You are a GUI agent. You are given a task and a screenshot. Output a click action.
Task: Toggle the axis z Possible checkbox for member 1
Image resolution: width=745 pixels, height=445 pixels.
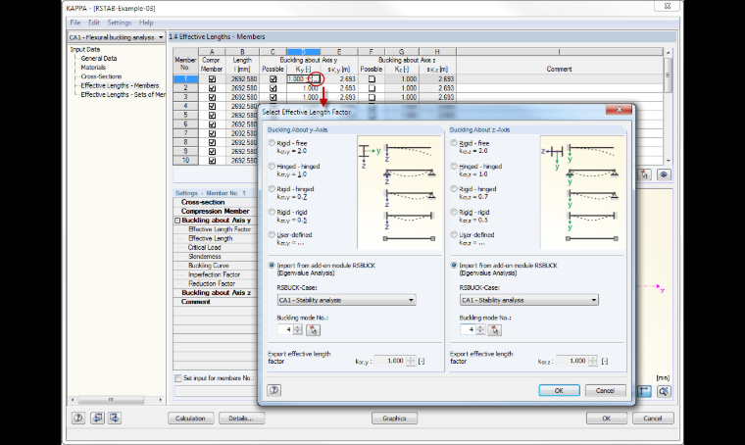[372, 79]
